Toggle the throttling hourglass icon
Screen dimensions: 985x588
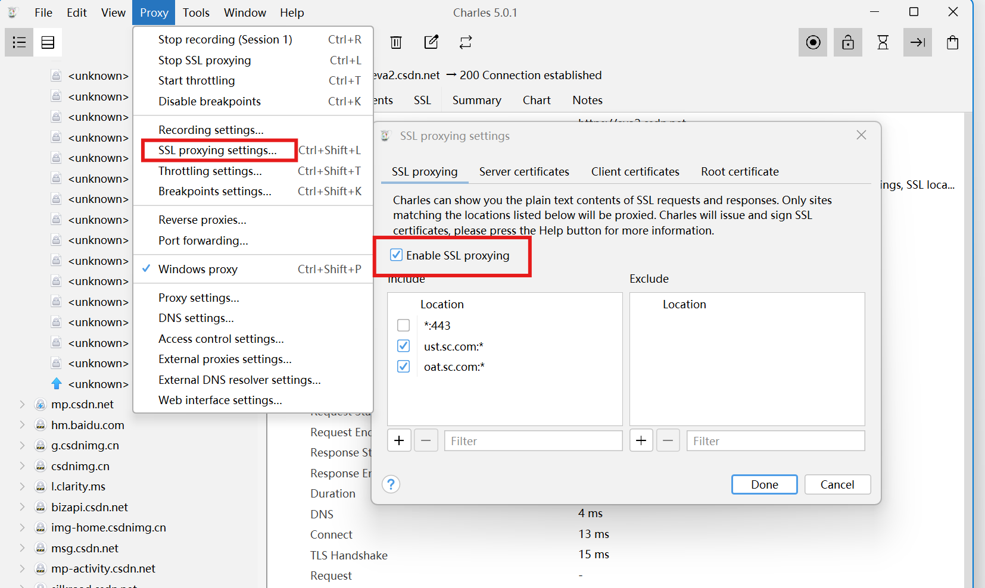click(x=883, y=42)
